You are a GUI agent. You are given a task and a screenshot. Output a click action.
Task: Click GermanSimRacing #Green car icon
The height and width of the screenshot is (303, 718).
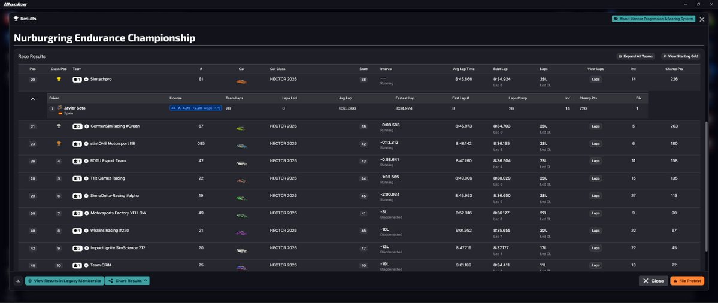241,129
